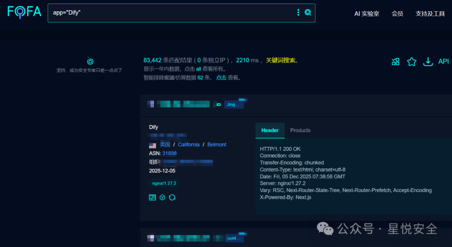Click the oot4... tag badge on second result
The image size is (452, 247).
pyautogui.click(x=234, y=238)
